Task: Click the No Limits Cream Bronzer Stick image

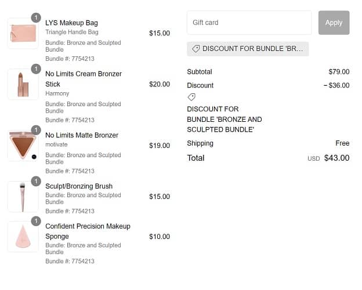Action: (x=23, y=84)
